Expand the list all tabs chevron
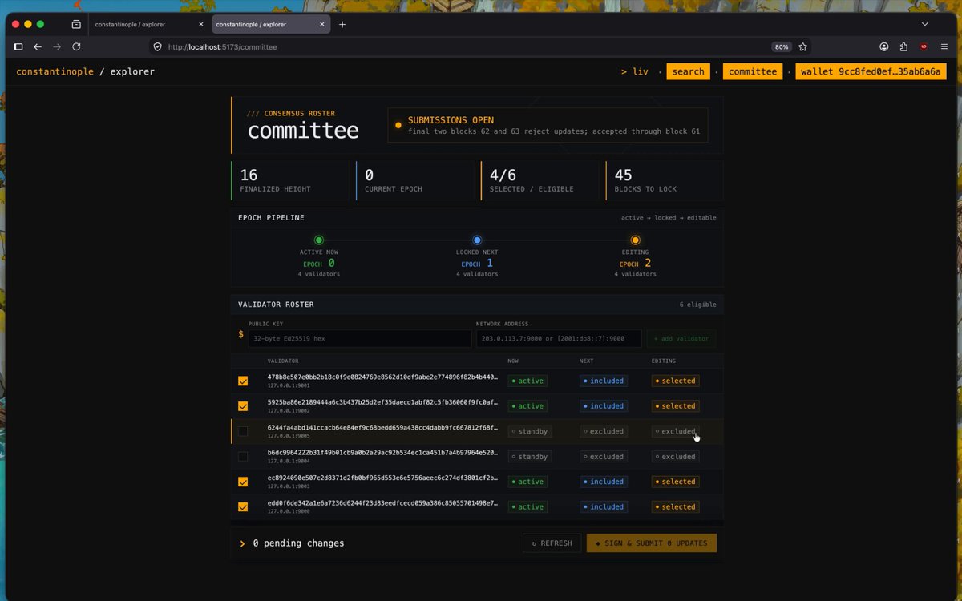Viewport: 962px width, 601px height. (x=924, y=24)
